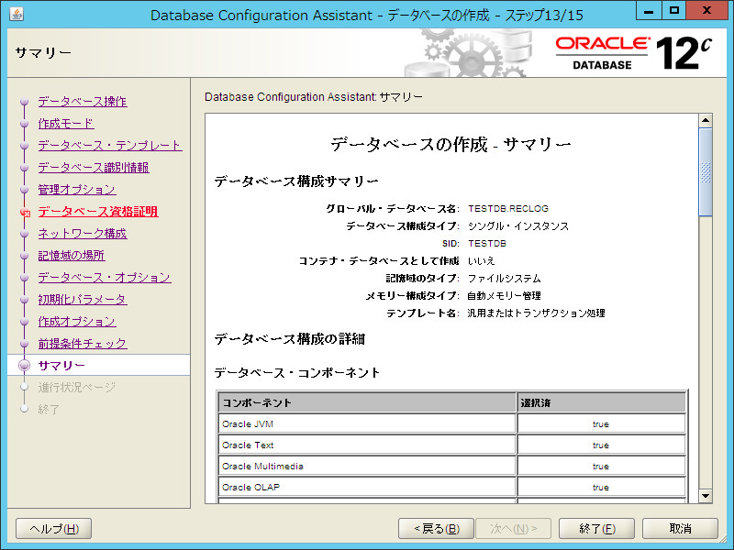Click the 取消 cancel button
734x550 pixels.
tap(680, 529)
